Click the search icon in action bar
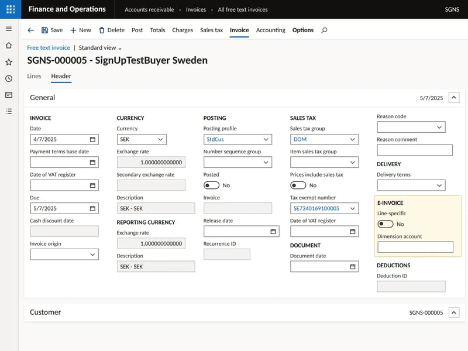 [325, 30]
